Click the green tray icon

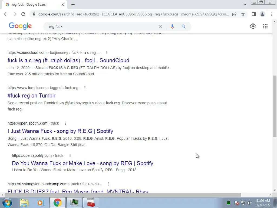click(x=228, y=203)
